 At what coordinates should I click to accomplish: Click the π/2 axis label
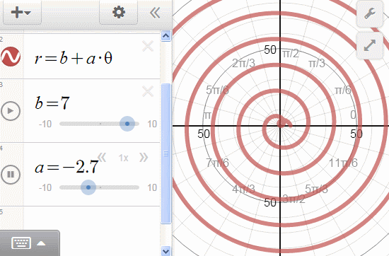(291, 53)
